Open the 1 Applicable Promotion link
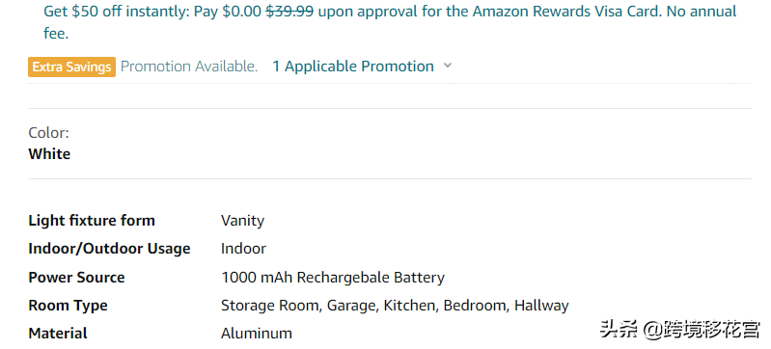This screenshot has width=771, height=349. click(353, 67)
